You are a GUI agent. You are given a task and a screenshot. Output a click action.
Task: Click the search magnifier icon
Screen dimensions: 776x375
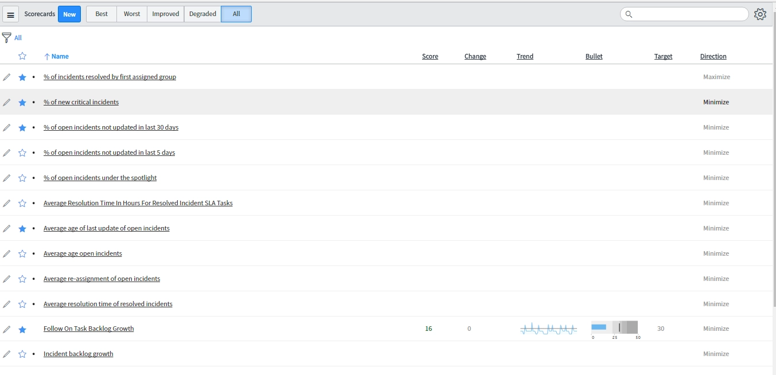[x=629, y=14]
